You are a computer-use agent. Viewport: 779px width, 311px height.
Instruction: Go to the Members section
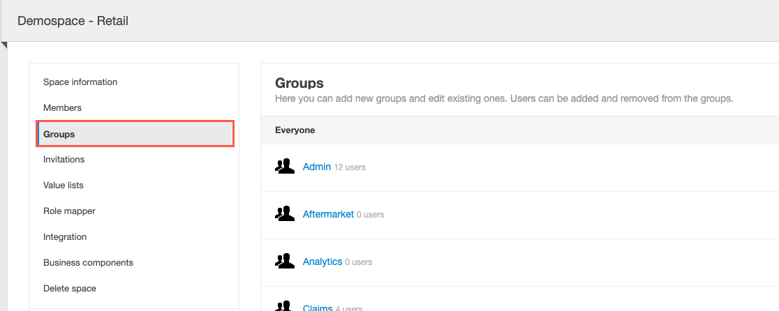(62, 108)
